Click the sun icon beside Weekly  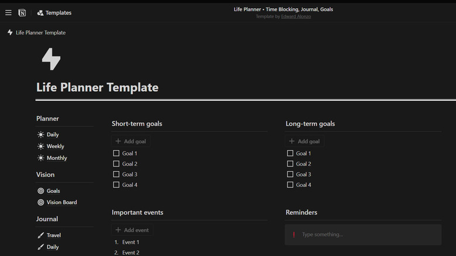click(41, 146)
